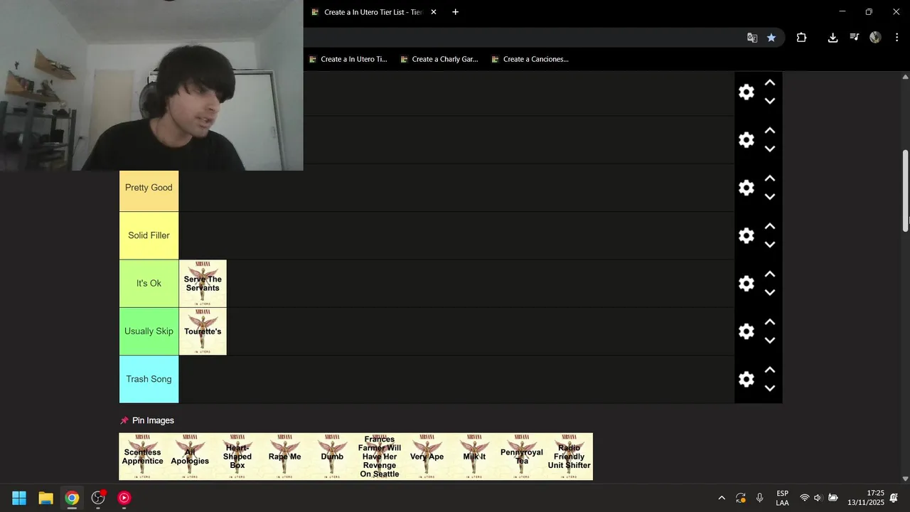Image resolution: width=910 pixels, height=512 pixels.
Task: Select the Scentless Apprentice song tile
Action: (142, 457)
